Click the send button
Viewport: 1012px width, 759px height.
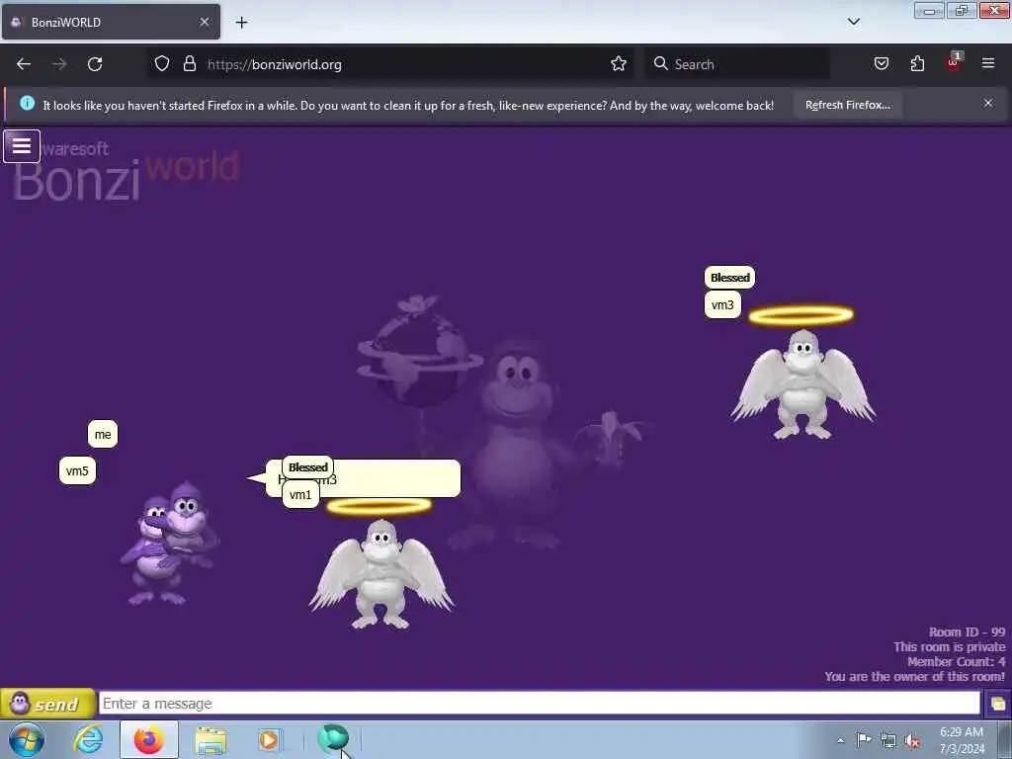tap(47, 704)
